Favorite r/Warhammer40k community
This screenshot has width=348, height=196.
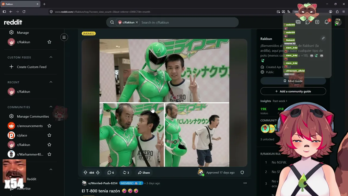coord(49,154)
